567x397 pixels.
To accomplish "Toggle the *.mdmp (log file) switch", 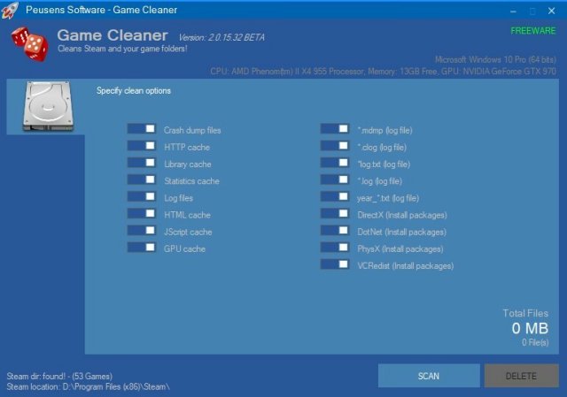I will pos(335,129).
